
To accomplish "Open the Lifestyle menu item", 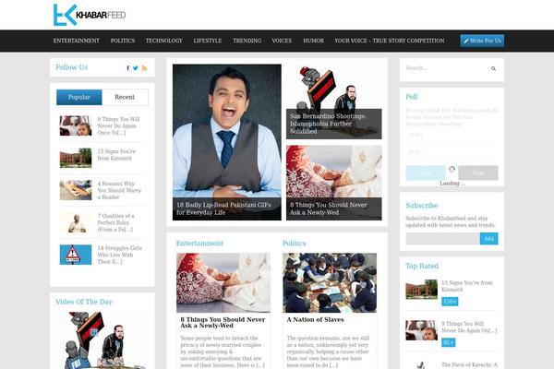I will click(x=208, y=41).
